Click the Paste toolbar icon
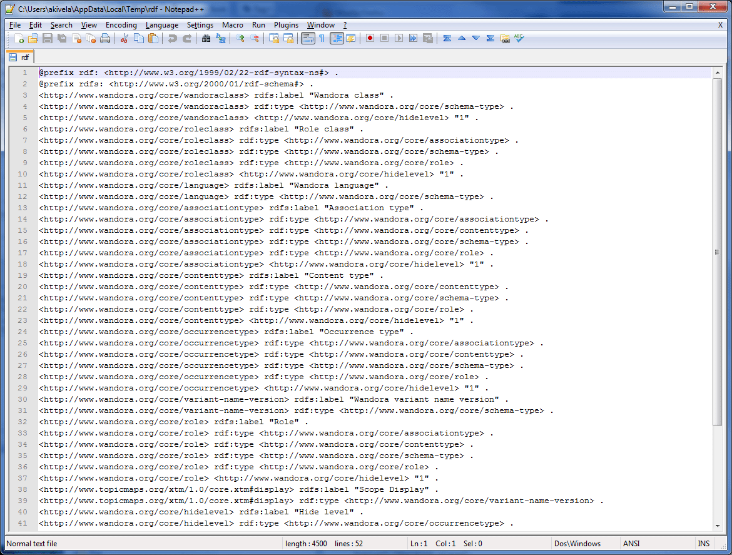This screenshot has height=555, width=732. (x=153, y=38)
